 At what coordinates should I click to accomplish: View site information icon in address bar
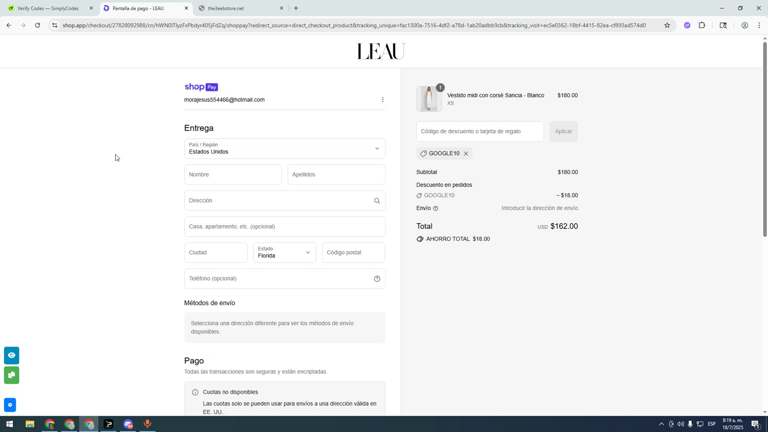tap(55, 25)
